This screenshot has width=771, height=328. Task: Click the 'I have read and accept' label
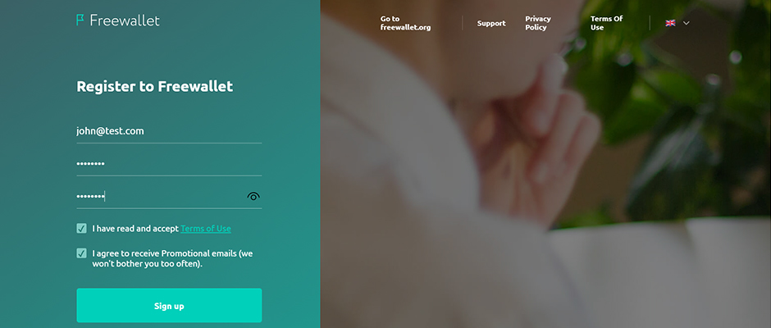pyautogui.click(x=135, y=229)
